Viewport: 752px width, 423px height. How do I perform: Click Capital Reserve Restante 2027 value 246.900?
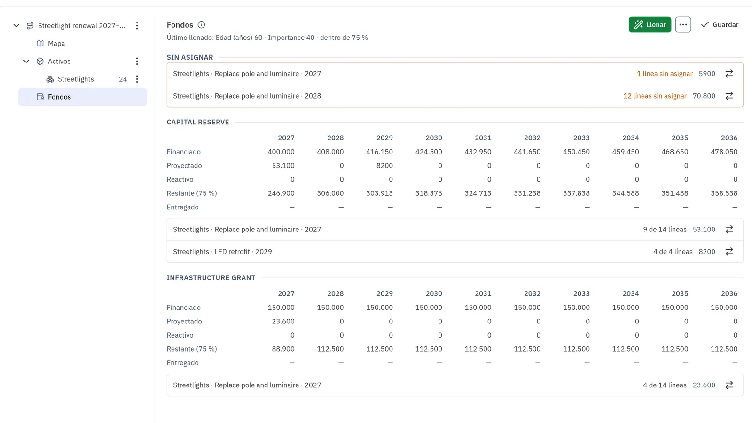281,193
